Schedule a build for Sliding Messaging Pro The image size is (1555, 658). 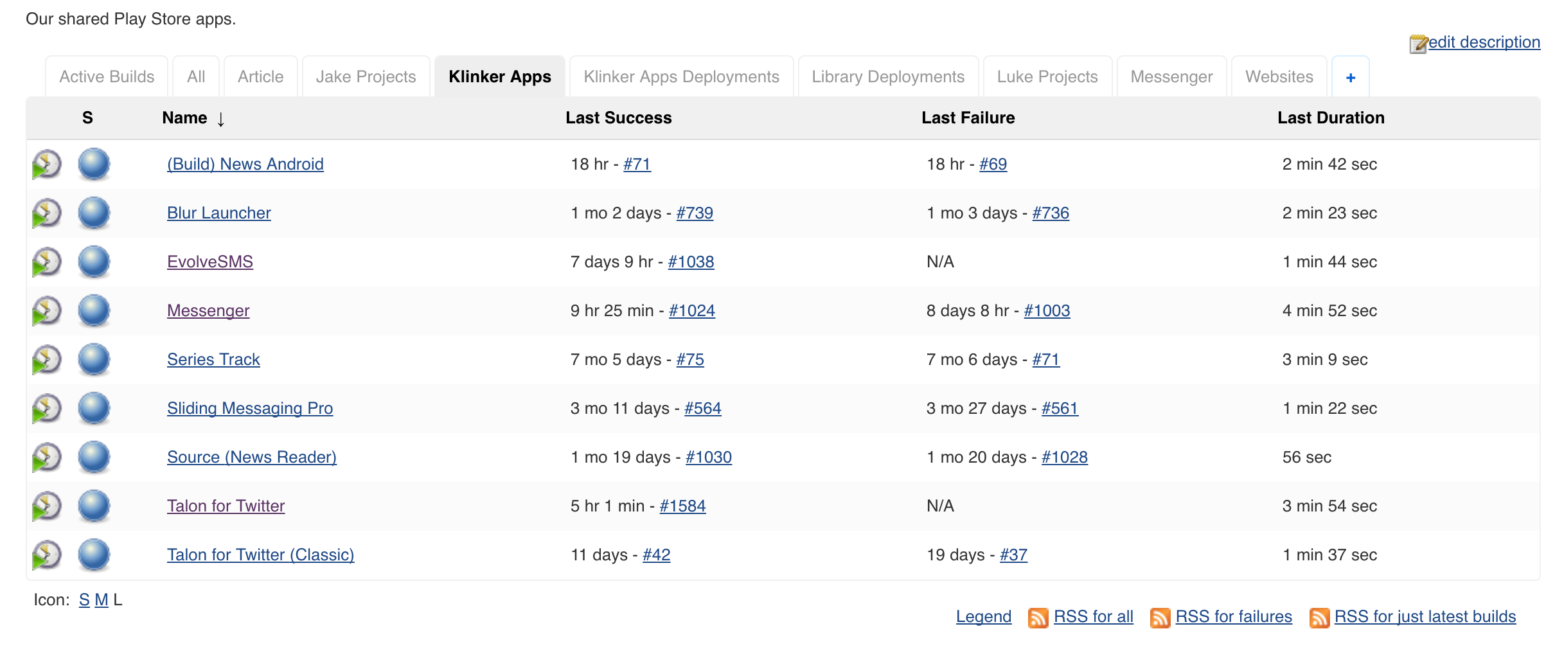click(x=46, y=409)
